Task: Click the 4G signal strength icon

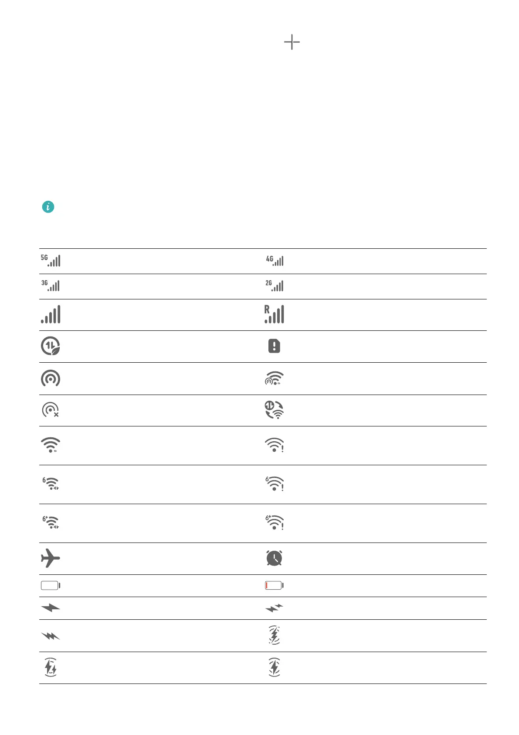Action: click(x=275, y=261)
